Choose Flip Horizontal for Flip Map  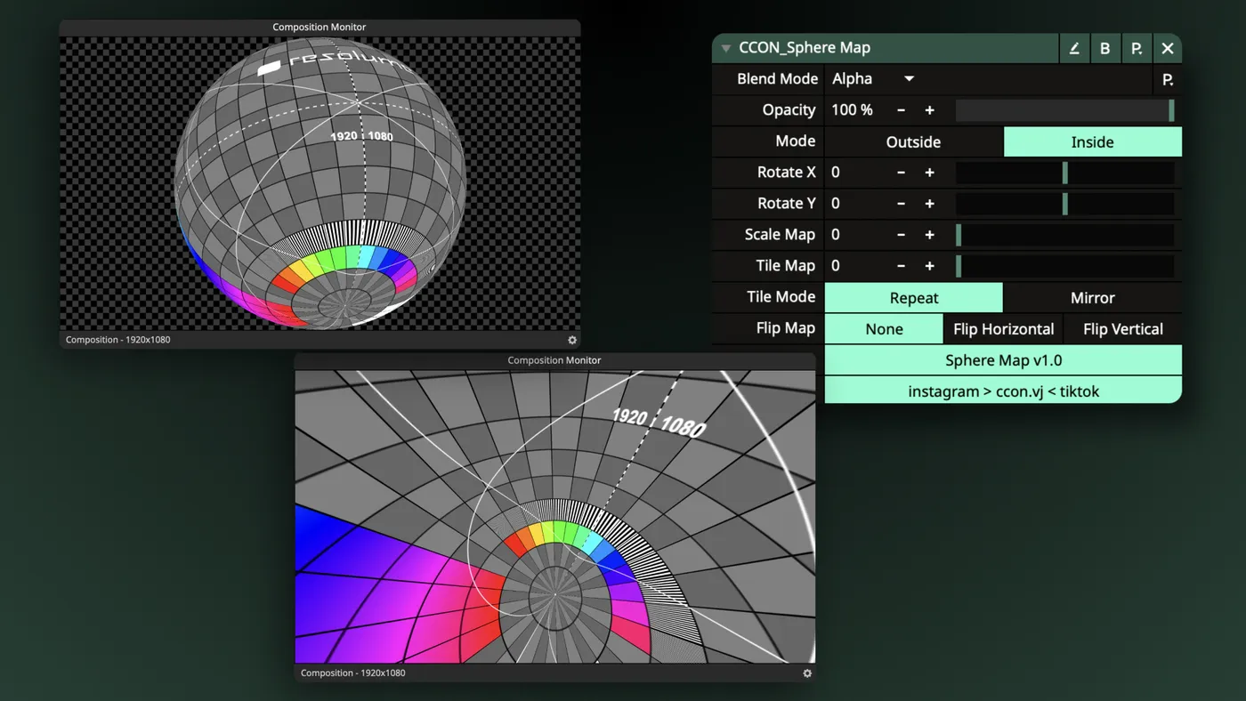pyautogui.click(x=1004, y=328)
